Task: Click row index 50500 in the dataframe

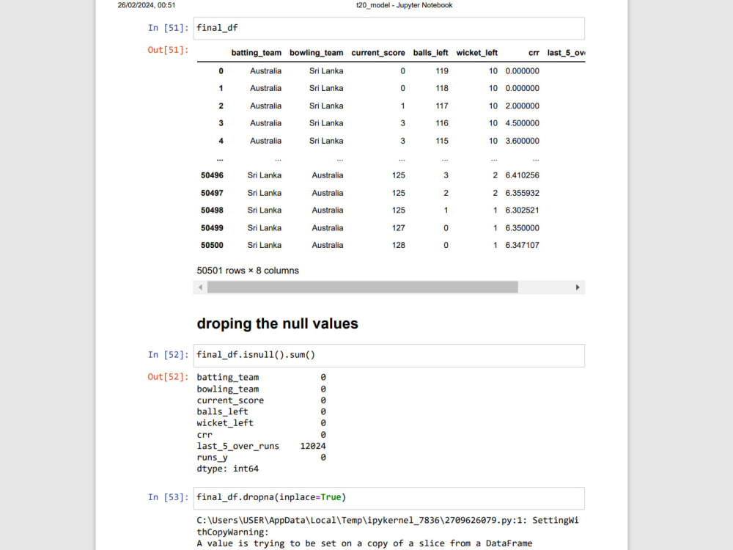Action: pos(211,245)
